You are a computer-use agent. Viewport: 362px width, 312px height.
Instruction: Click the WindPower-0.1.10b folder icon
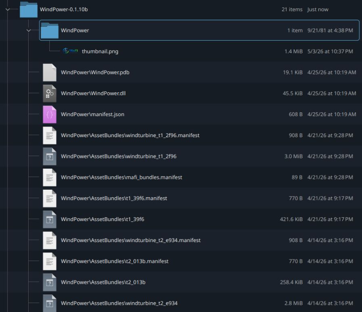point(28,9)
